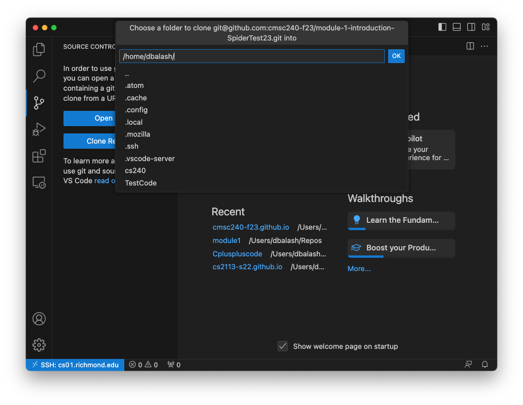The image size is (523, 405).
Task: Click the SSH: cs01.richmond.edu remote indicator
Action: [x=75, y=364]
